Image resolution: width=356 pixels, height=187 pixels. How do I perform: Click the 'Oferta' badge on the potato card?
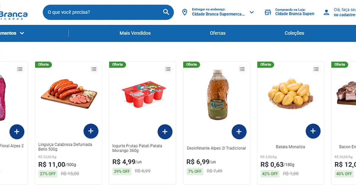point(266,64)
